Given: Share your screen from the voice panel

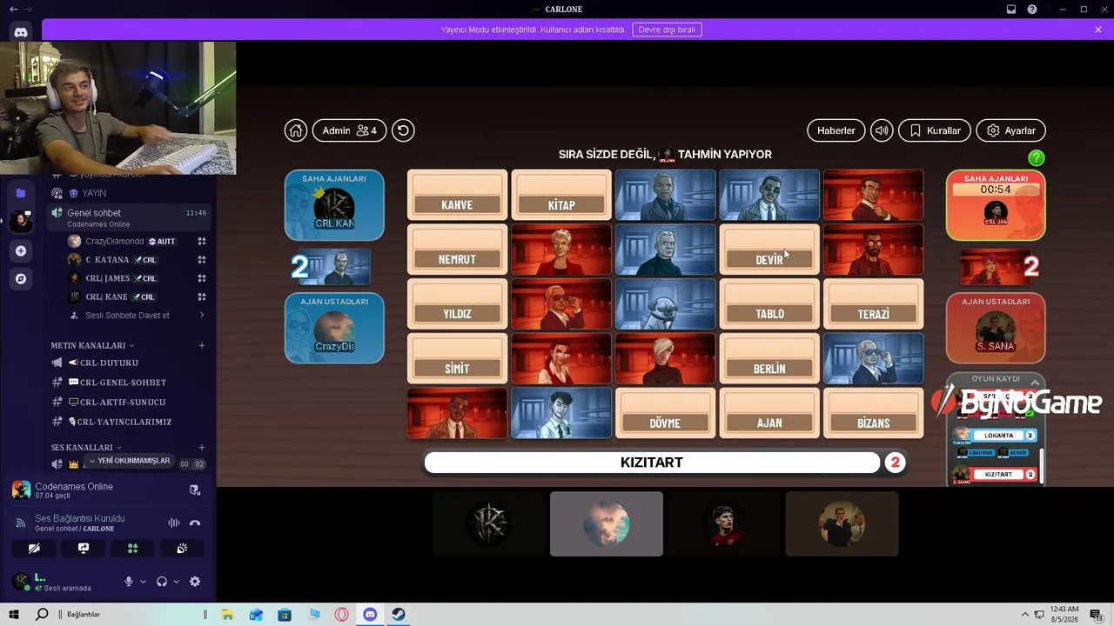Looking at the screenshot, I should pyautogui.click(x=84, y=549).
